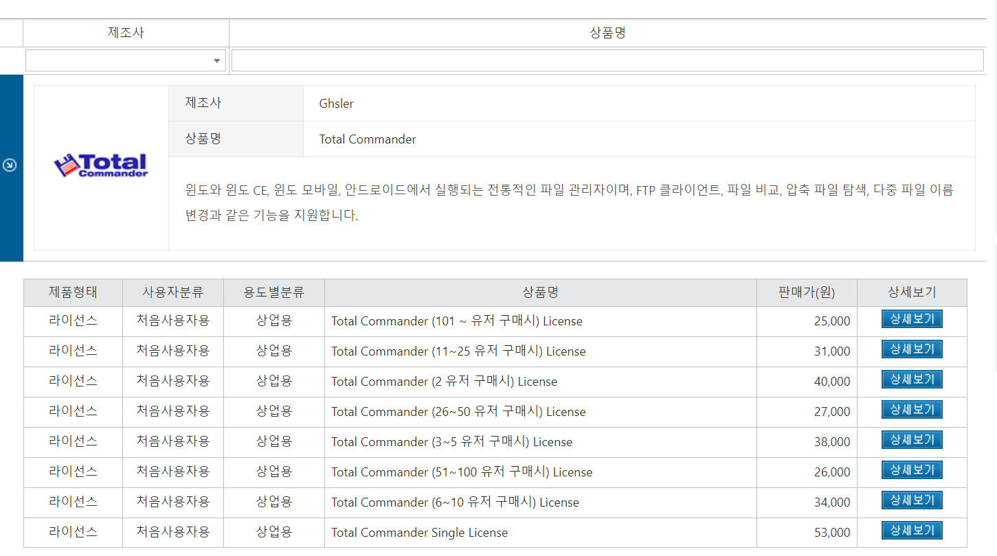Select the Total Commander Single License name
The height and width of the screenshot is (556, 997).
(419, 533)
